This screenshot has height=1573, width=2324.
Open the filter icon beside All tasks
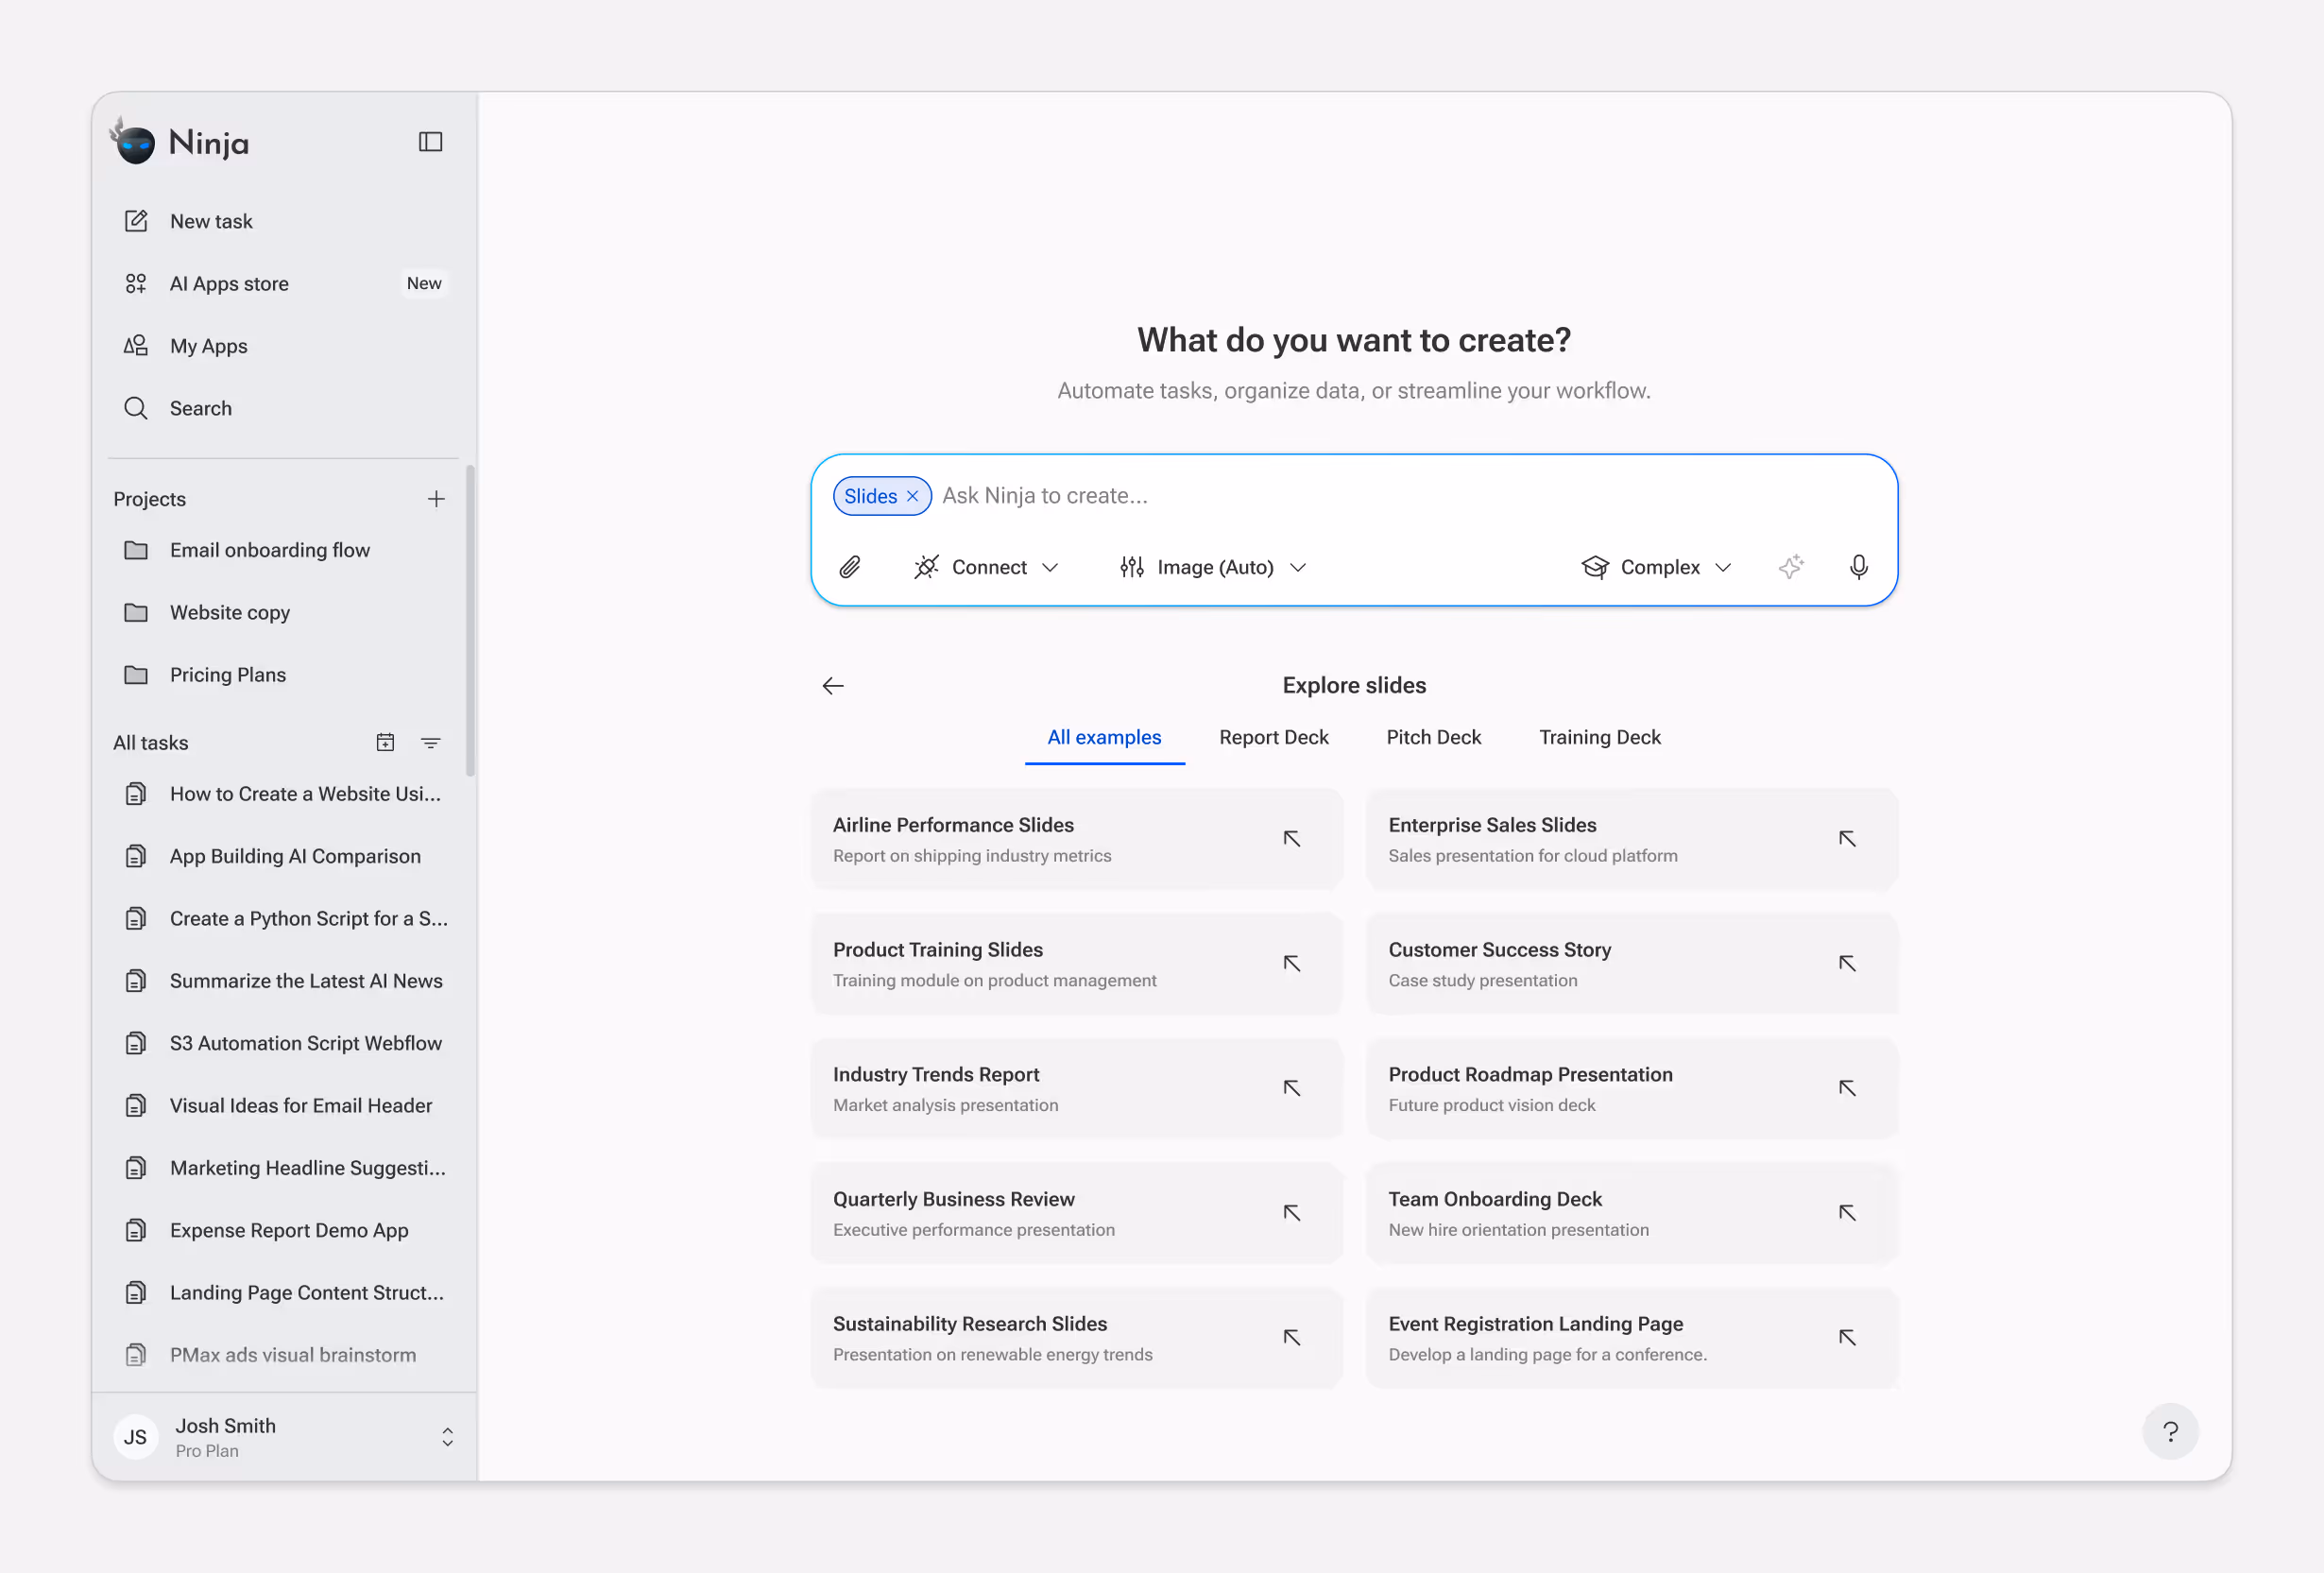click(430, 742)
